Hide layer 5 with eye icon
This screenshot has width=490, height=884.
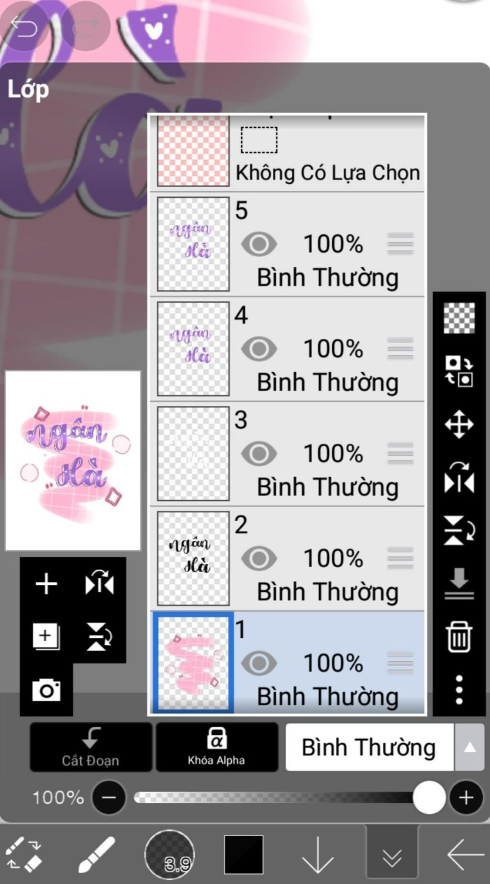point(259,244)
